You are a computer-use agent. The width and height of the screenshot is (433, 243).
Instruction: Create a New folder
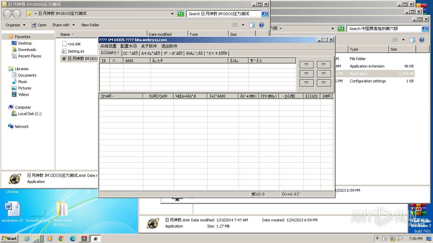[x=90, y=25]
